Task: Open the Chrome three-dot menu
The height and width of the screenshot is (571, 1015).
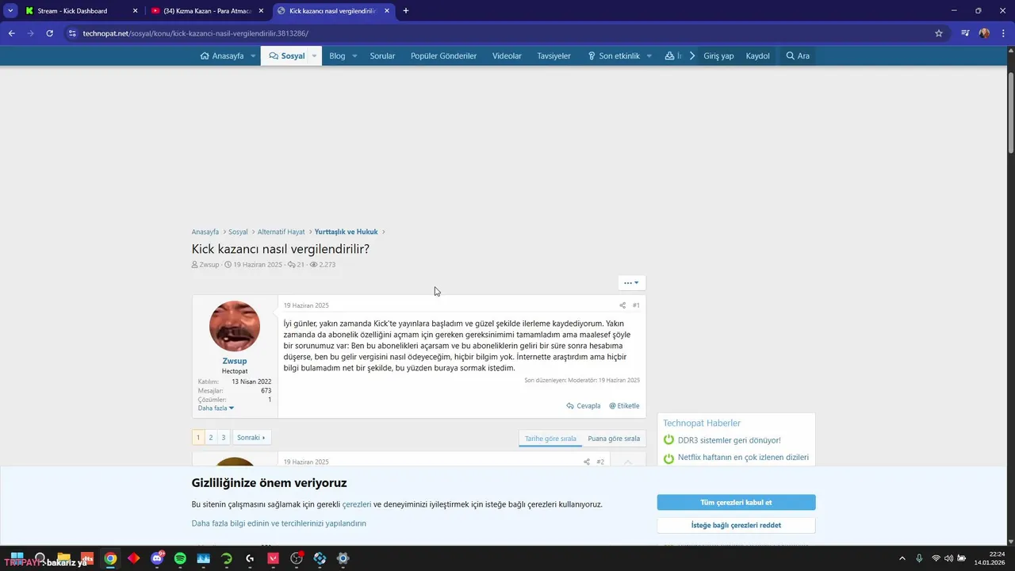Action: [x=1004, y=33]
